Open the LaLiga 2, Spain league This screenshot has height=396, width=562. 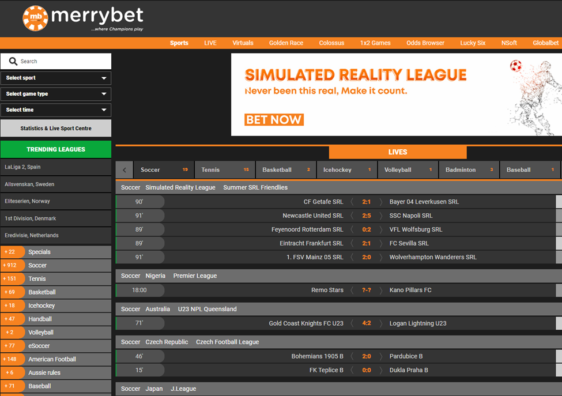pyautogui.click(x=56, y=167)
